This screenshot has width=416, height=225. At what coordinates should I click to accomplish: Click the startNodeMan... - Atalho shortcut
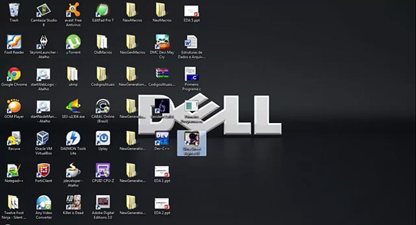pos(44,111)
